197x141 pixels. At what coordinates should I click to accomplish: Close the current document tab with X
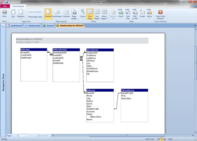pyautogui.click(x=195, y=25)
